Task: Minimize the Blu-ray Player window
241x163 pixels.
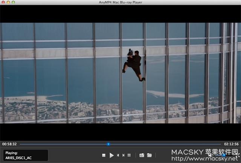Action: point(8,2)
